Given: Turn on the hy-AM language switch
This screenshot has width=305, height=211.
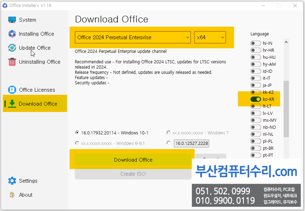Looking at the screenshot, I should tap(255, 64).
